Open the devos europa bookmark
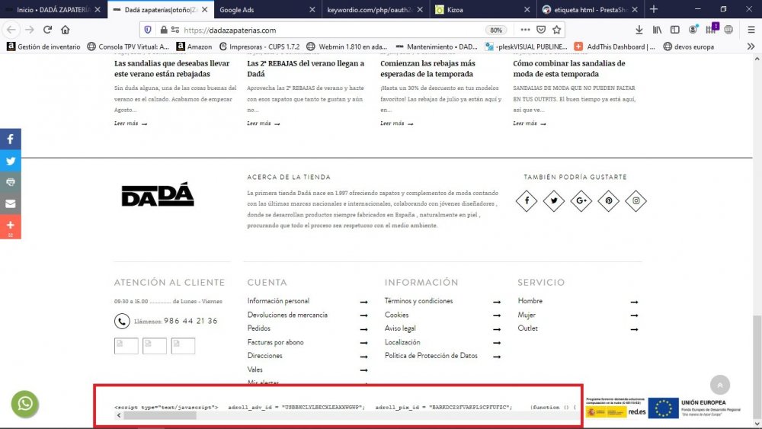This screenshot has height=429, width=762. (x=689, y=46)
